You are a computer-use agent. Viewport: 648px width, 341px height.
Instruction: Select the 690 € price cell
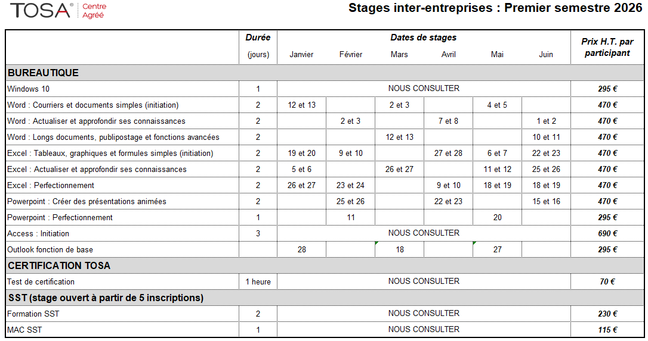click(607, 233)
